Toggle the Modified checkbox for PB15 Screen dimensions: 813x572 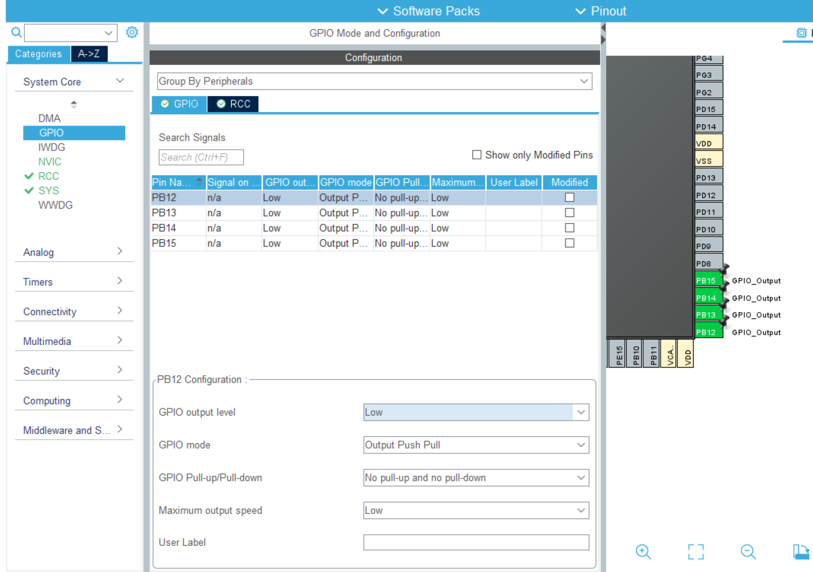point(570,243)
